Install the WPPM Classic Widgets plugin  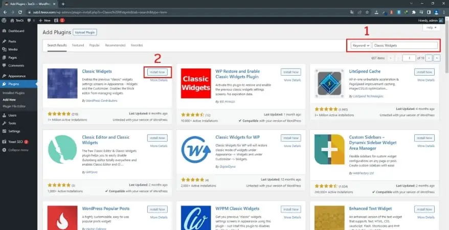click(x=291, y=209)
